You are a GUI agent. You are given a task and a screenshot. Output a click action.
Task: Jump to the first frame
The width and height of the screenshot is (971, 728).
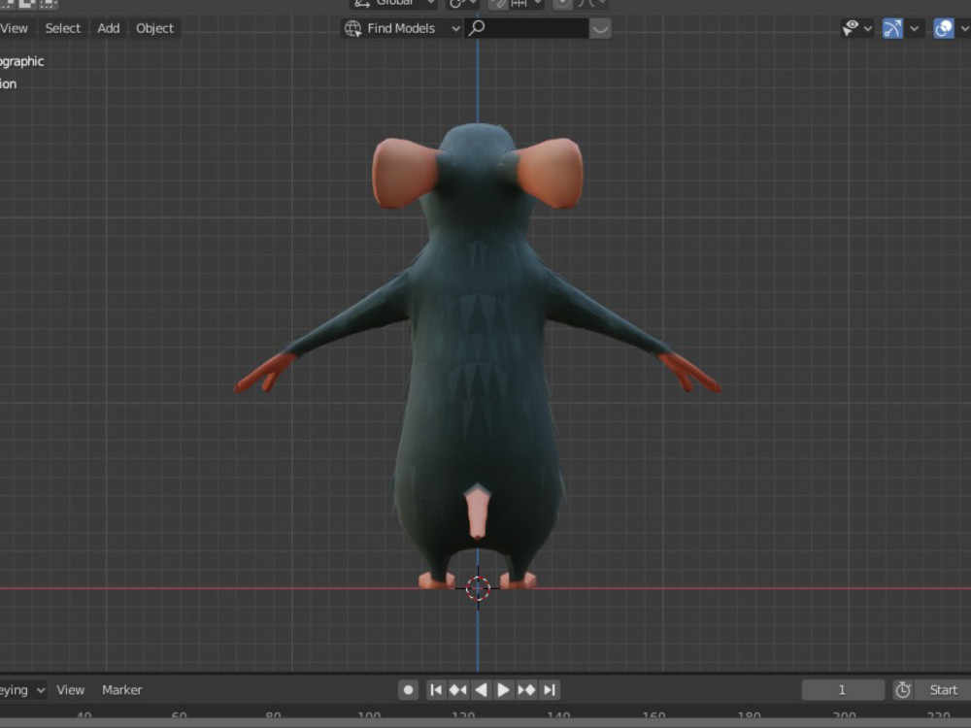[x=436, y=689]
